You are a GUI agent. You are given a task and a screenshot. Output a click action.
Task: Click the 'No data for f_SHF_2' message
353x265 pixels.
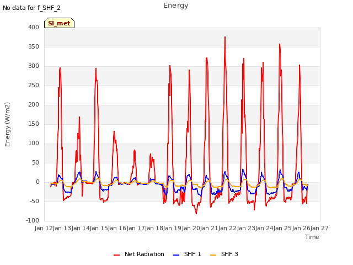[x=31, y=8]
